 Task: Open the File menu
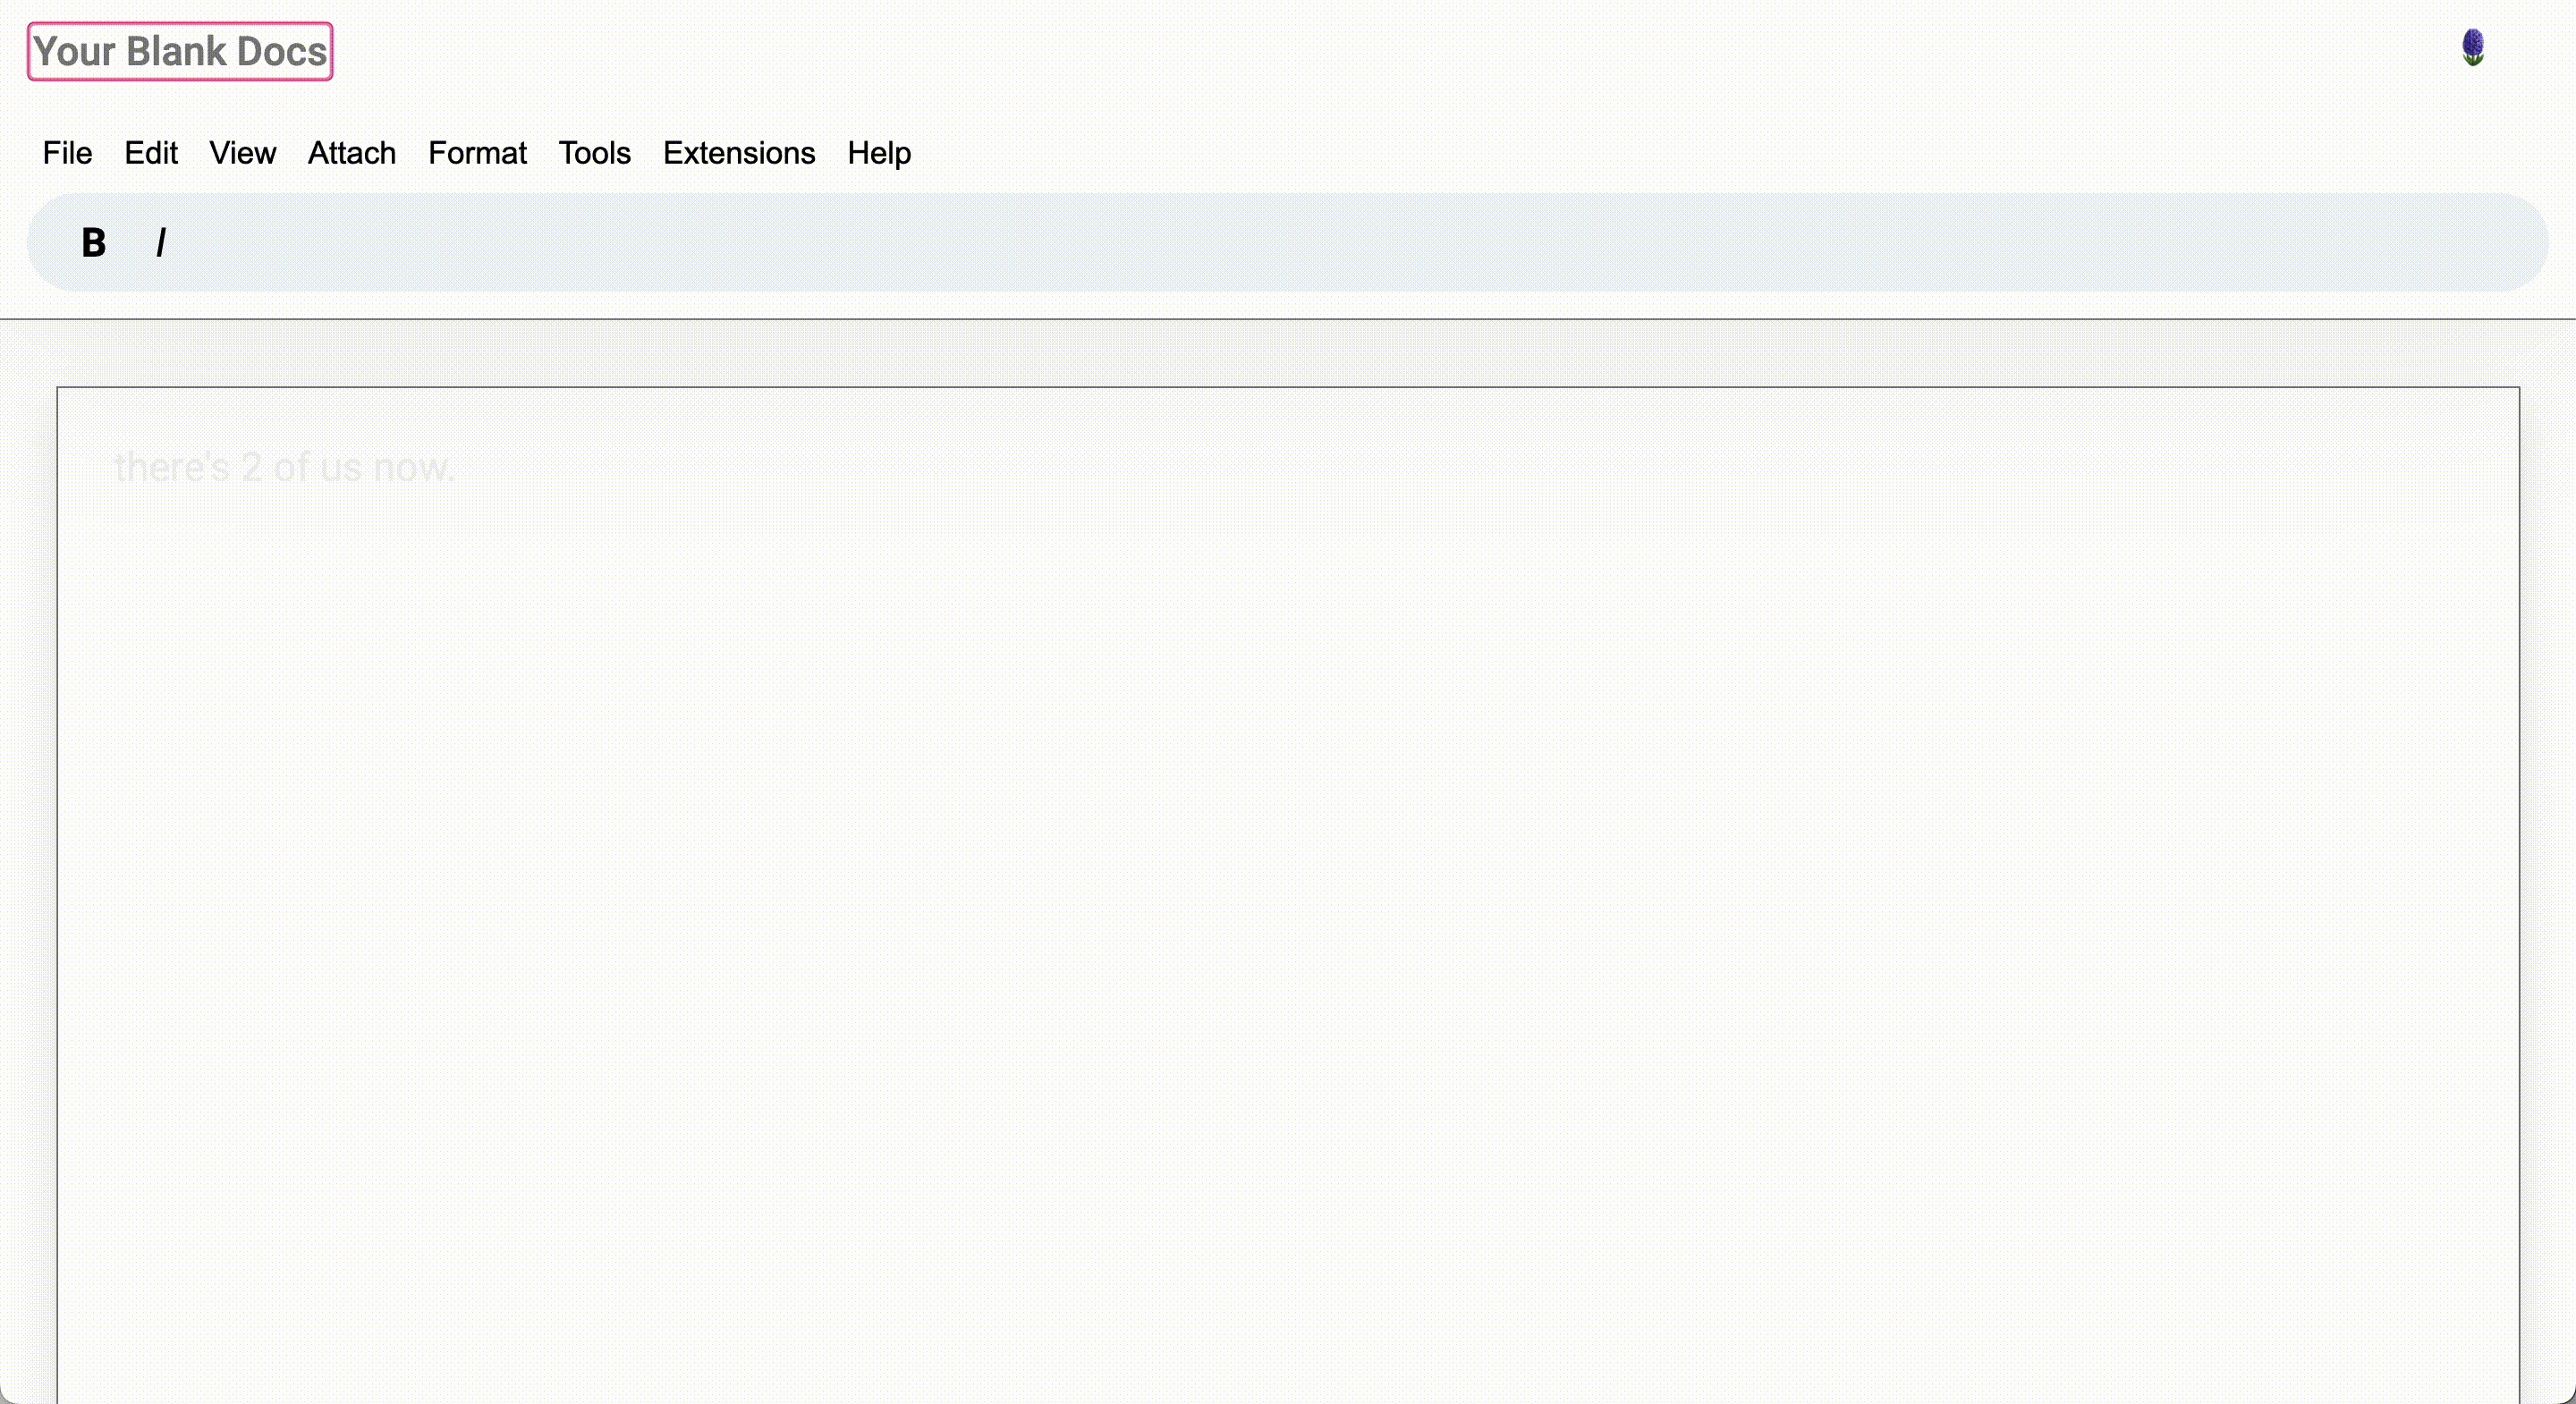point(67,153)
